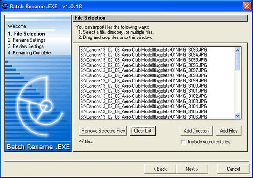Click file list scroll down arrow
The width and height of the screenshot is (253, 178).
(x=238, y=116)
